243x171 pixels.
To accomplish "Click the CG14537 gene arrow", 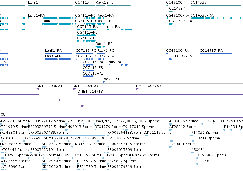I will (171, 11).
